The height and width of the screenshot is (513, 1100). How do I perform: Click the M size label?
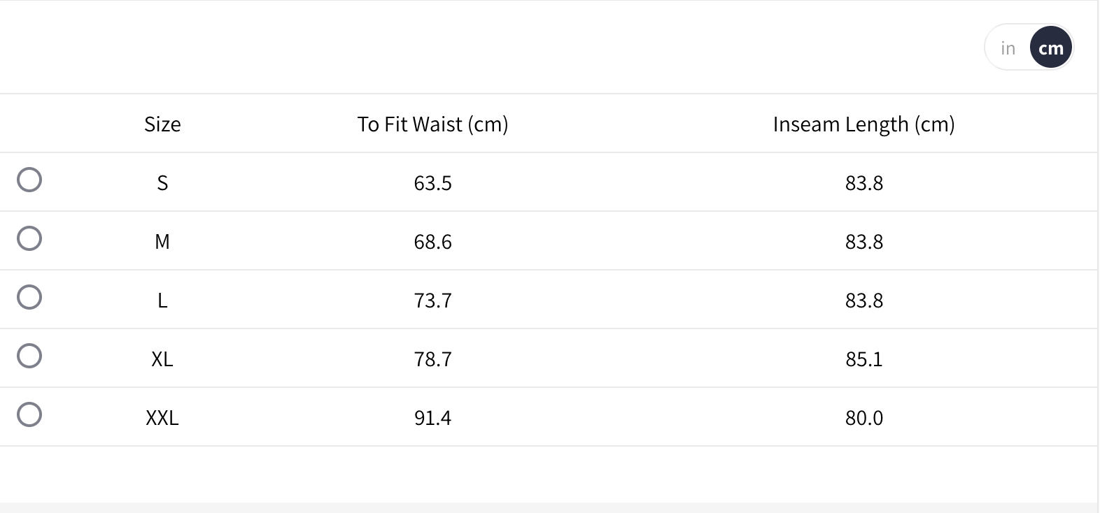(162, 242)
